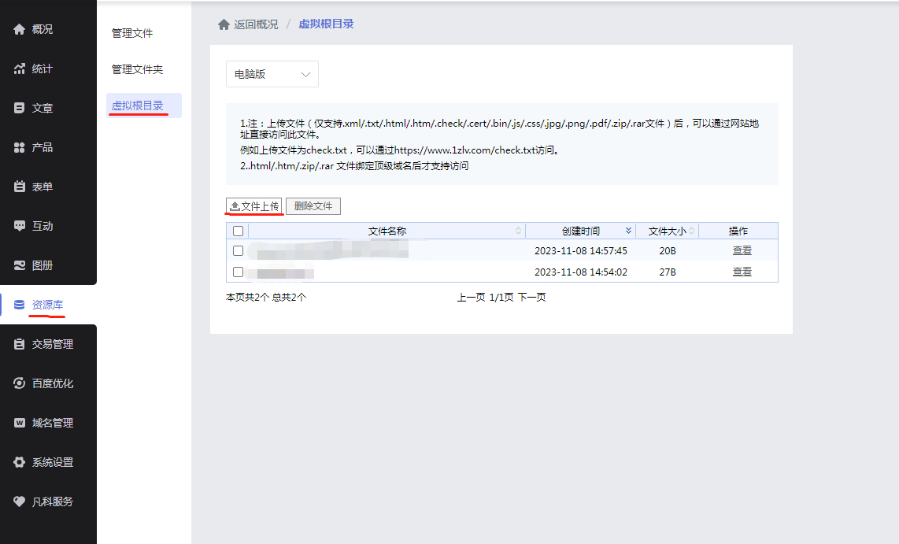Click 查看 for the 27B file
899x544 pixels.
pos(742,272)
